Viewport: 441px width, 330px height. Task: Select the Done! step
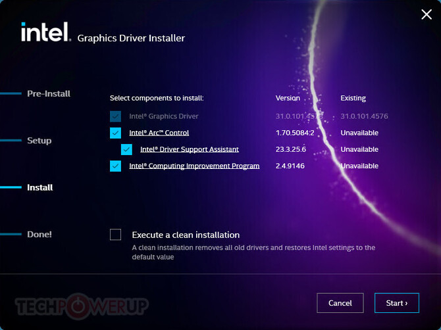click(39, 234)
